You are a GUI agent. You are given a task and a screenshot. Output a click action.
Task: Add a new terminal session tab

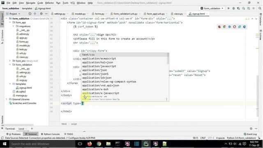[x=32, y=129]
